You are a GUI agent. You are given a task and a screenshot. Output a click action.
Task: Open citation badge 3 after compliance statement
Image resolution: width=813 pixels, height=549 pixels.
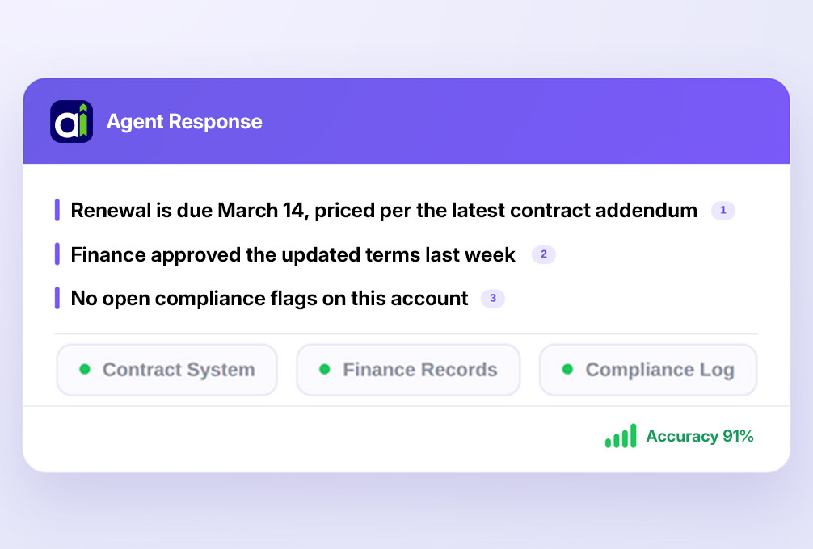pos(493,299)
